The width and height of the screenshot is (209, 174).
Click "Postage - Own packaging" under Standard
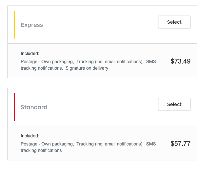(47, 144)
